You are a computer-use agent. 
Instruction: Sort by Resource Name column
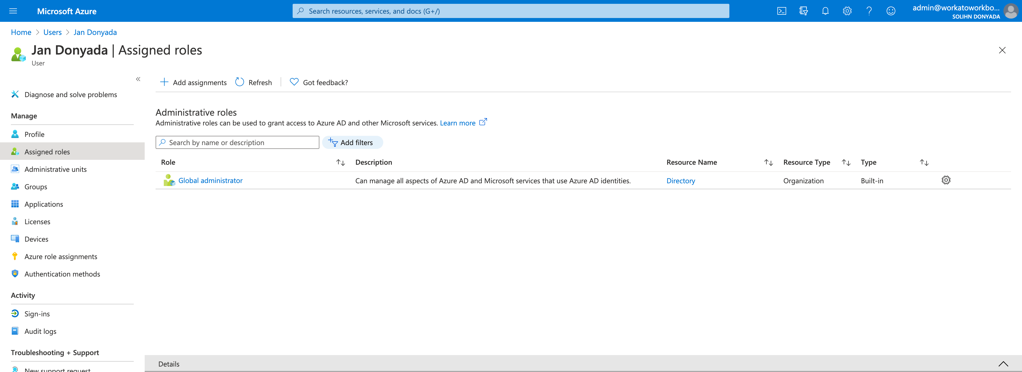pyautogui.click(x=768, y=163)
